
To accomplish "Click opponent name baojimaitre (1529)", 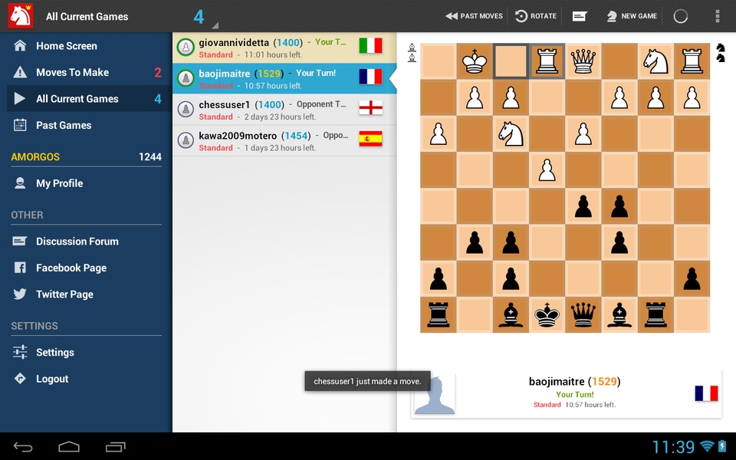I will coord(574,382).
